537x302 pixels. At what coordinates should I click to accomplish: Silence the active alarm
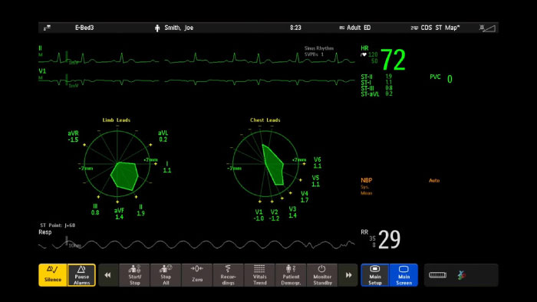click(x=53, y=275)
